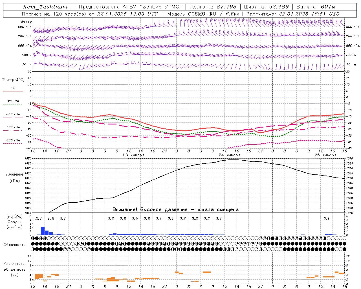Click the elevation text Высота: 691м
361x289 pixels.
click(x=316, y=7)
